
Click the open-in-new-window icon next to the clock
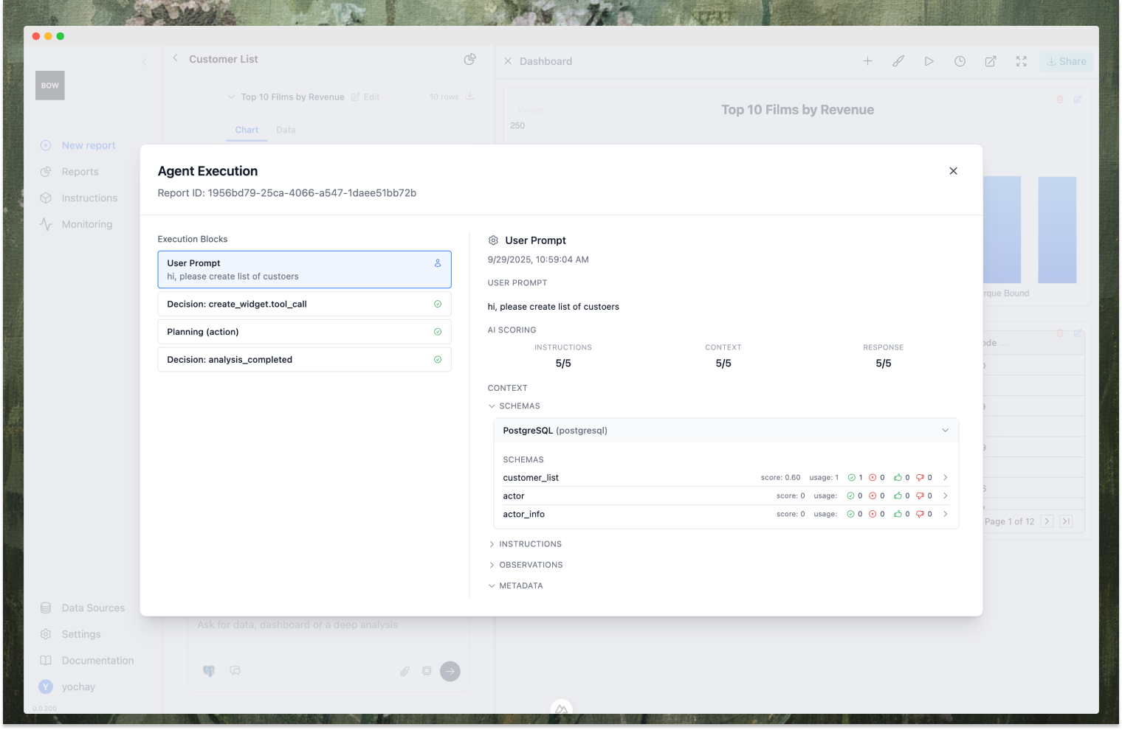990,61
